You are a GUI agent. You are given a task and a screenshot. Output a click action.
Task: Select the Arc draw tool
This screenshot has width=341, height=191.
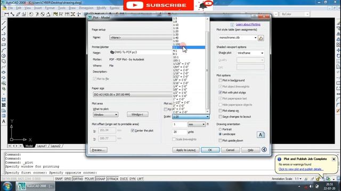[4, 50]
